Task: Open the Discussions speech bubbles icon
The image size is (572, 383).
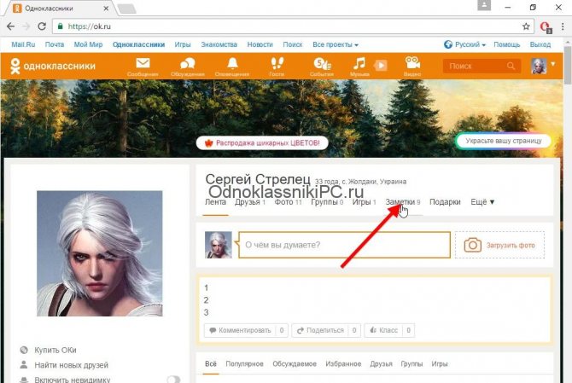Action: point(188,63)
